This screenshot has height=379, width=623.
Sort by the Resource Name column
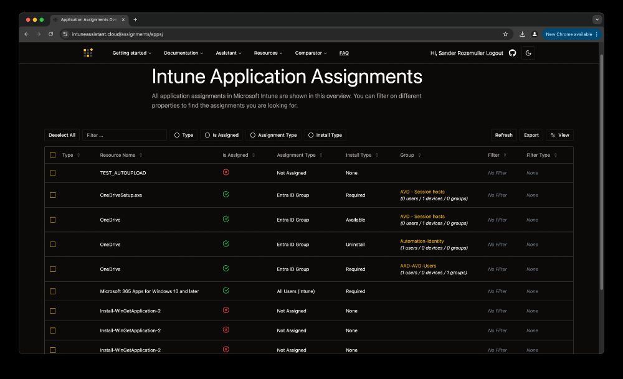click(x=121, y=155)
